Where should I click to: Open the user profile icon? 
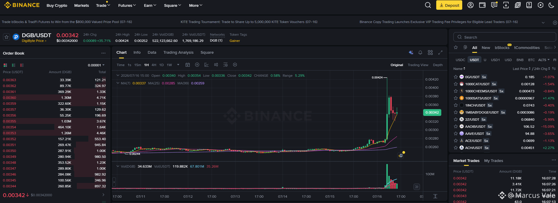coord(471,5)
